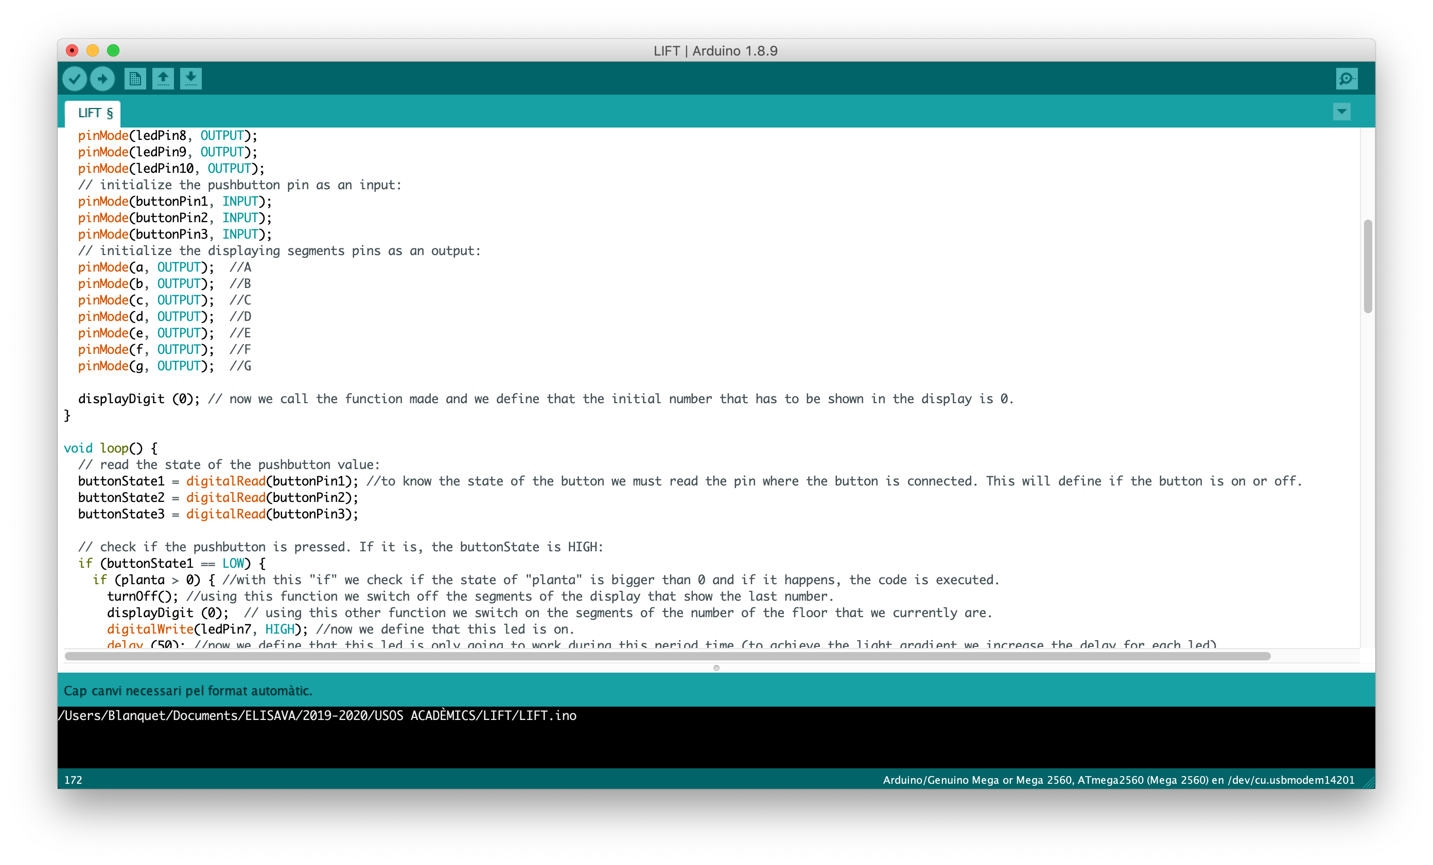Viewport: 1433px width, 865px height.
Task: Maximize the window with green button
Action: [x=113, y=50]
